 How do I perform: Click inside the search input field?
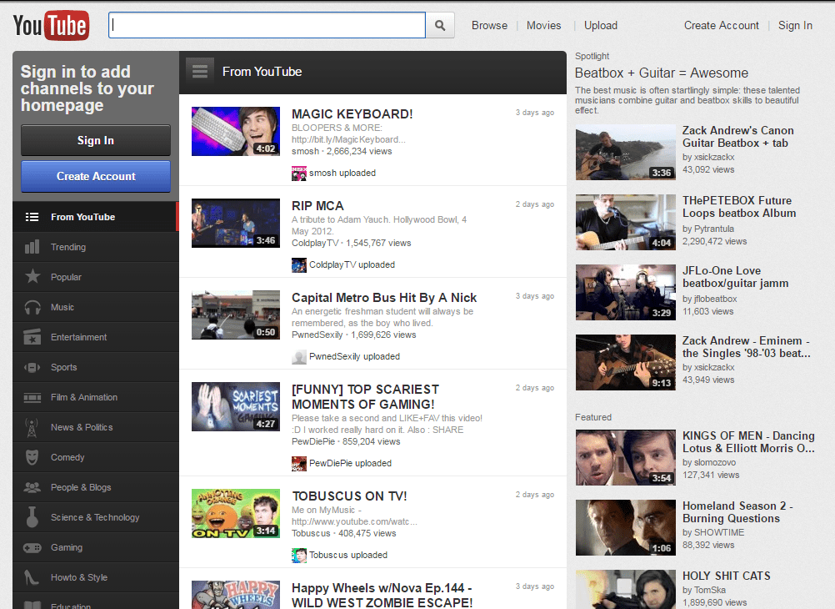tap(267, 25)
